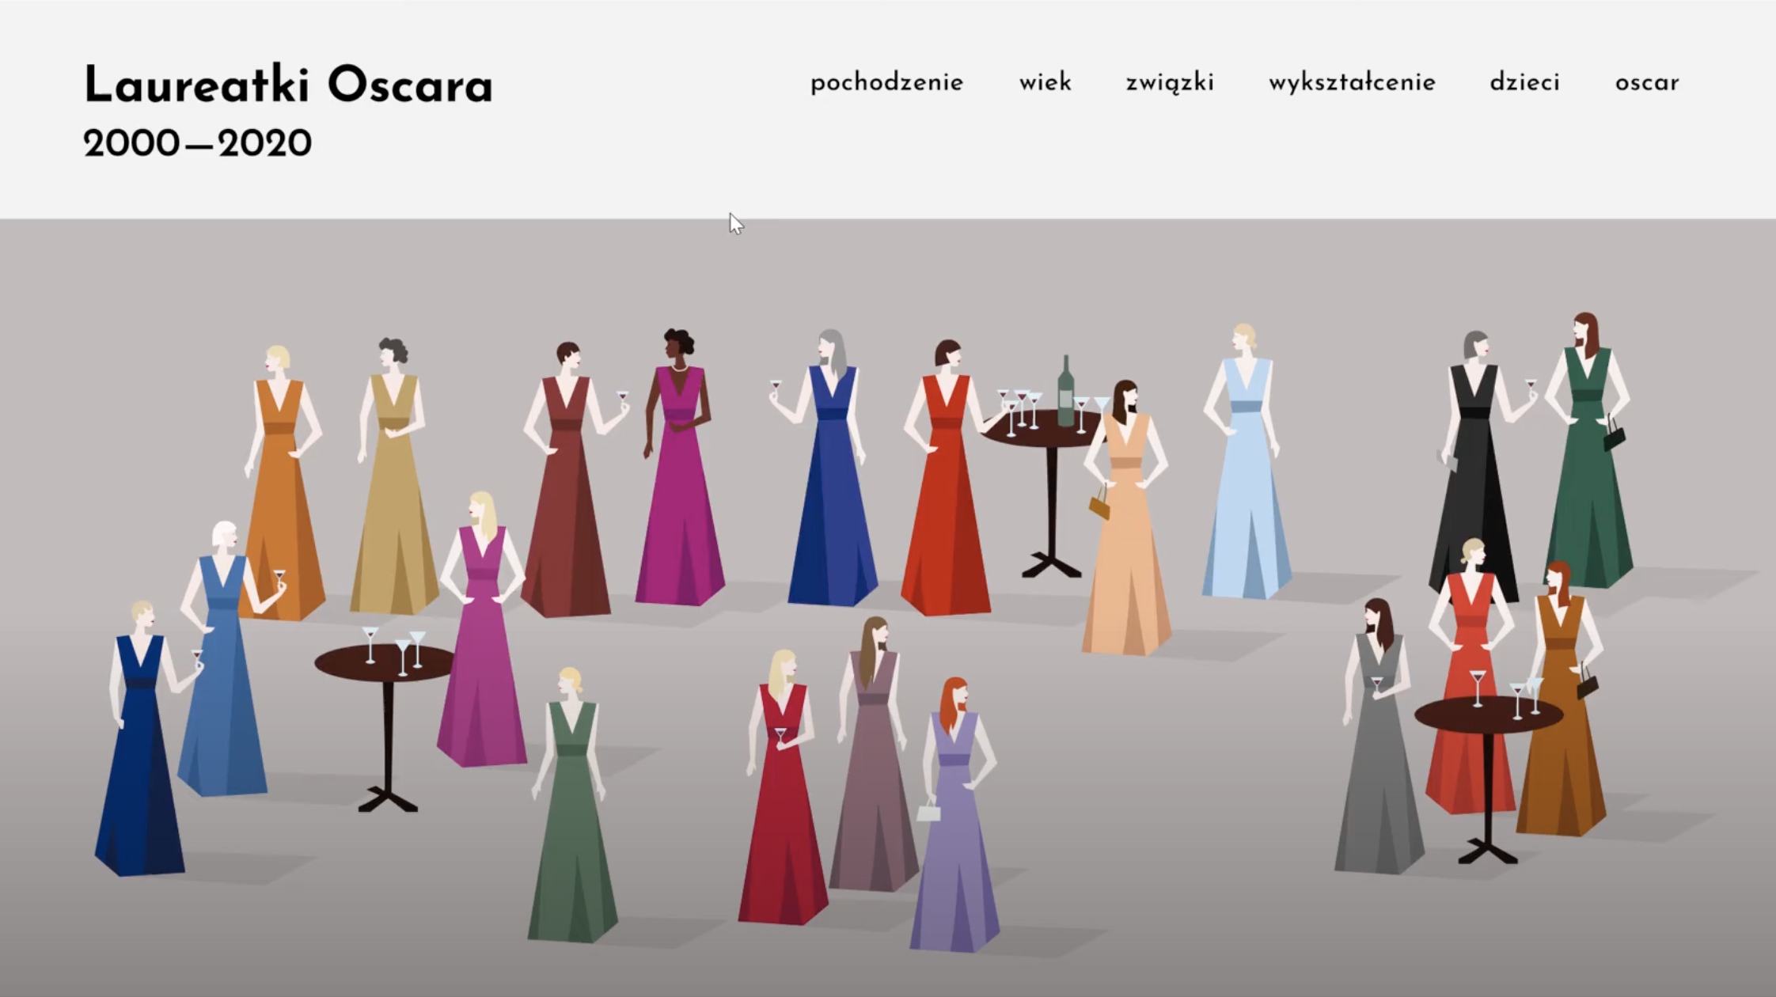Open the dzieci navigation item
Image resolution: width=1776 pixels, height=997 pixels.
click(1524, 82)
